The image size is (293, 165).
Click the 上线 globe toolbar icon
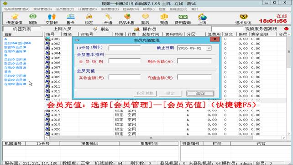[x=202, y=19]
